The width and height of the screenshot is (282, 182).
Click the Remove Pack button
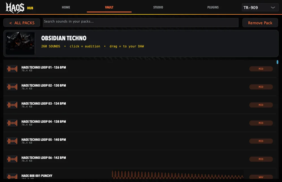[260, 23]
